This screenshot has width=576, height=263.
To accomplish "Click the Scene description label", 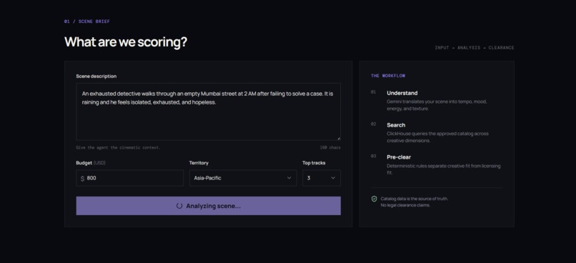I will pos(96,76).
